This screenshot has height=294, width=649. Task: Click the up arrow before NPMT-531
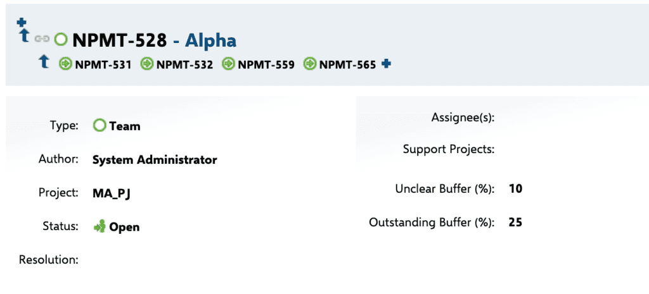coord(44,62)
